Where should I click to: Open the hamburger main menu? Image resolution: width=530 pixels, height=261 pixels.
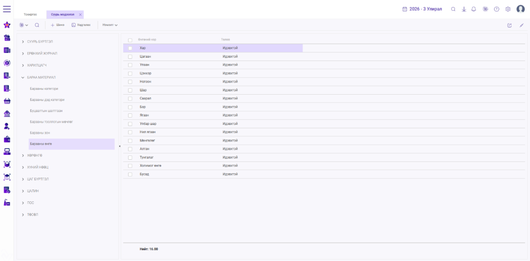7,9
